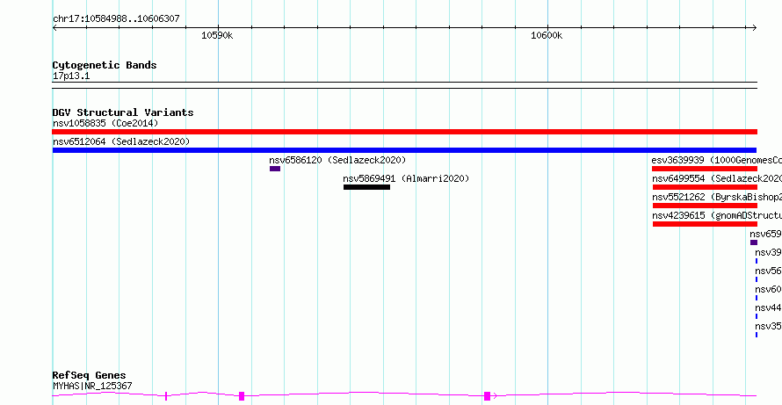782x405 pixels.
Task: Click the nsv5521262 variant label
Action: 717,197
